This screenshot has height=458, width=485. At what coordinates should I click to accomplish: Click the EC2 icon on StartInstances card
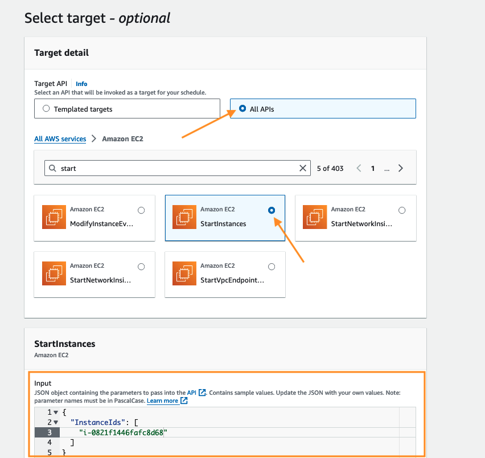pos(185,218)
